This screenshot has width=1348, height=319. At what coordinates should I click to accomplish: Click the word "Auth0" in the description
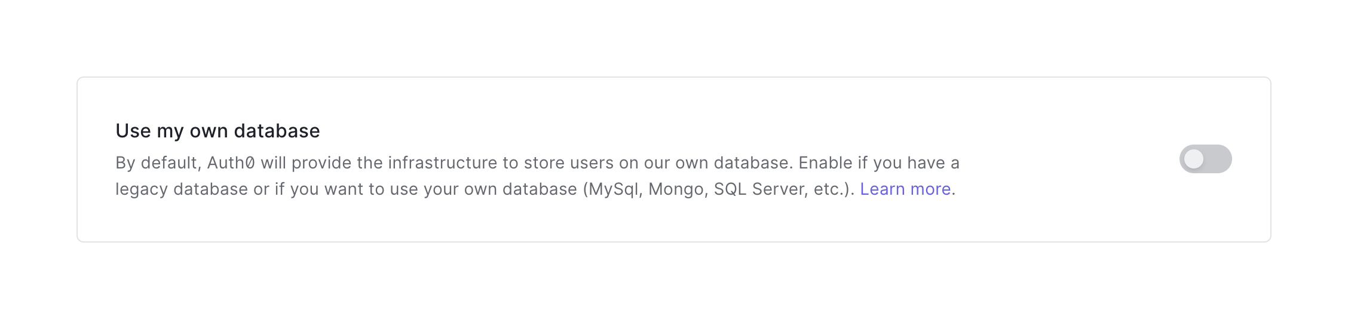(231, 163)
